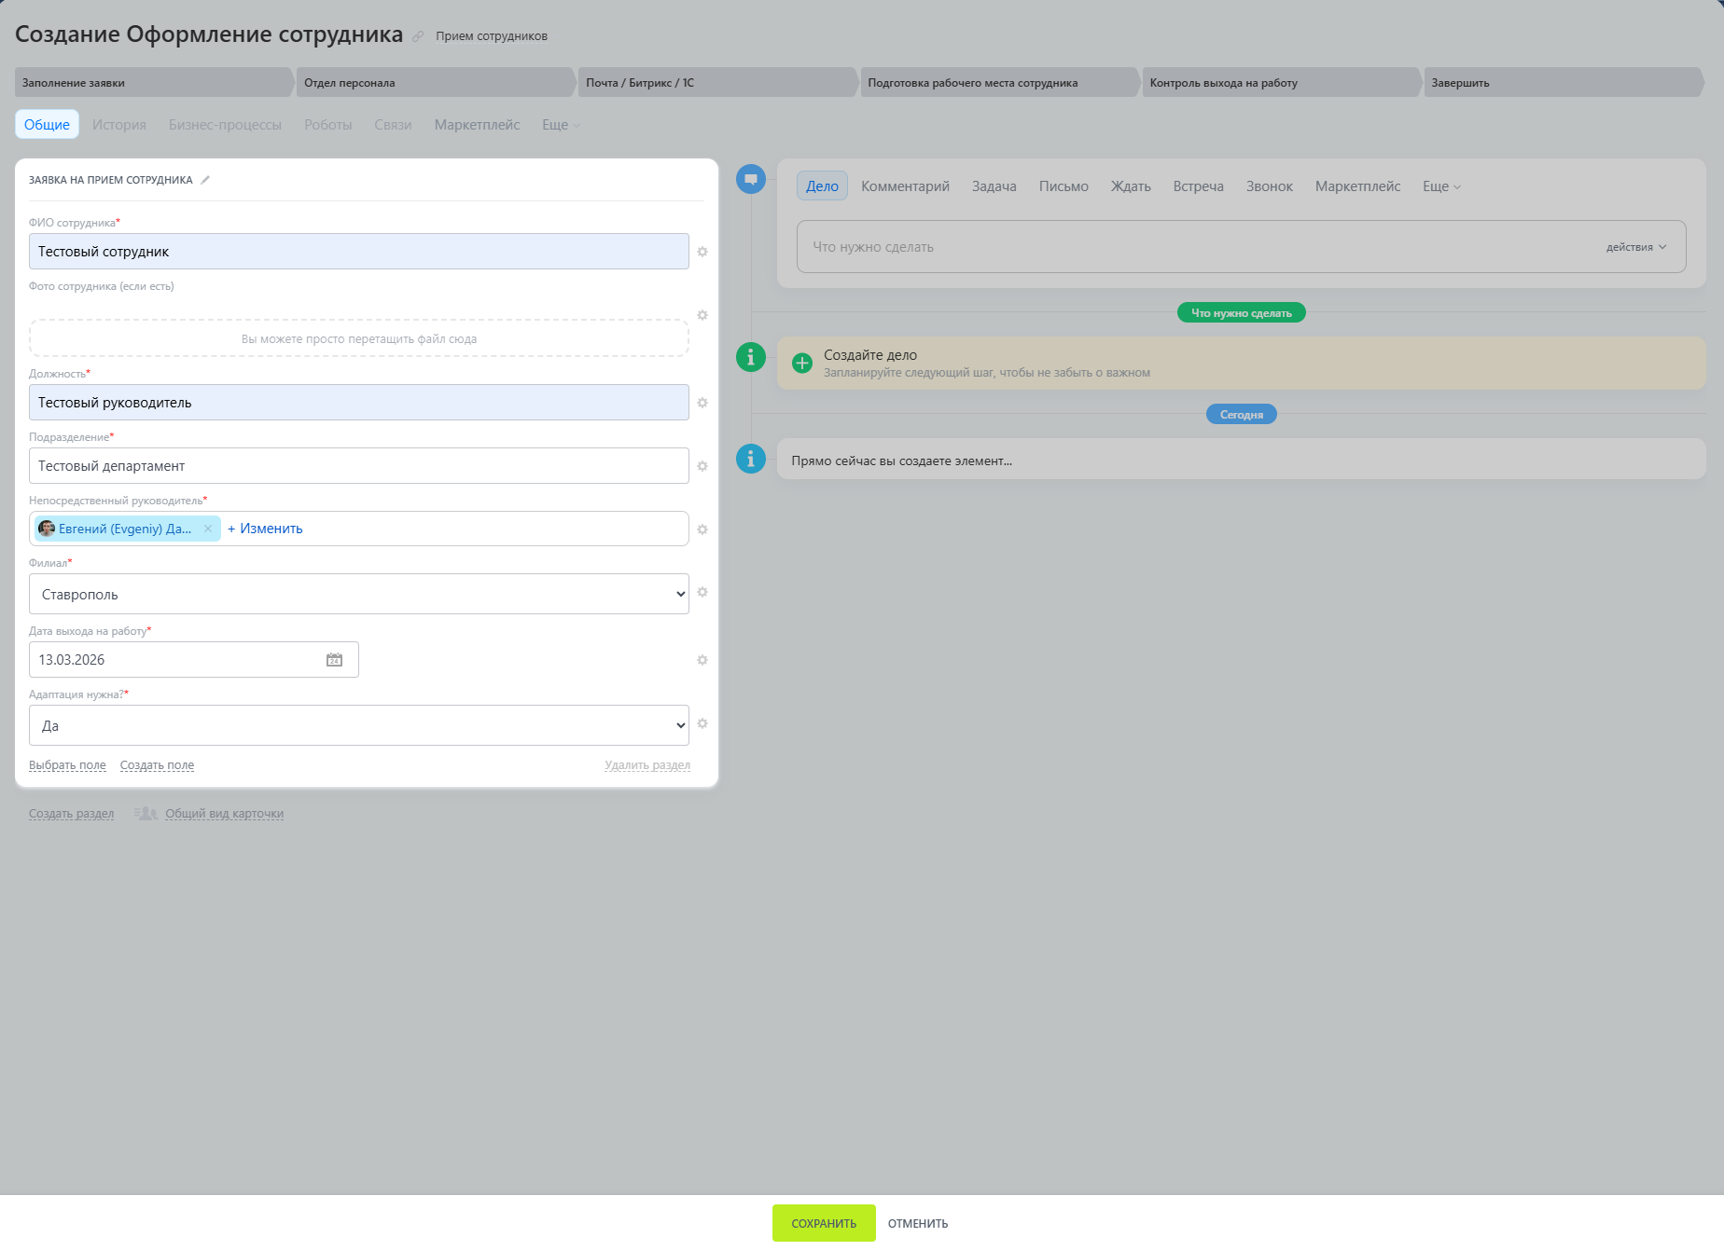Switch to the Общие tab

47,125
